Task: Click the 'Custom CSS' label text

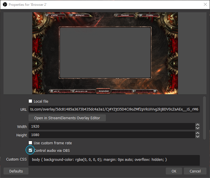Action: coord(16,159)
